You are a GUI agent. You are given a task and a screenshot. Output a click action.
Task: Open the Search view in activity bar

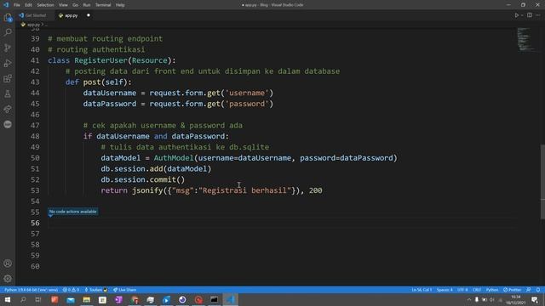click(8, 32)
